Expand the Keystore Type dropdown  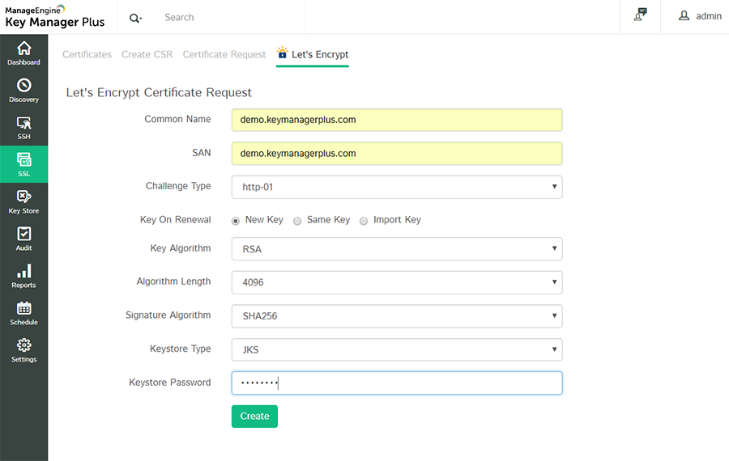click(x=397, y=350)
